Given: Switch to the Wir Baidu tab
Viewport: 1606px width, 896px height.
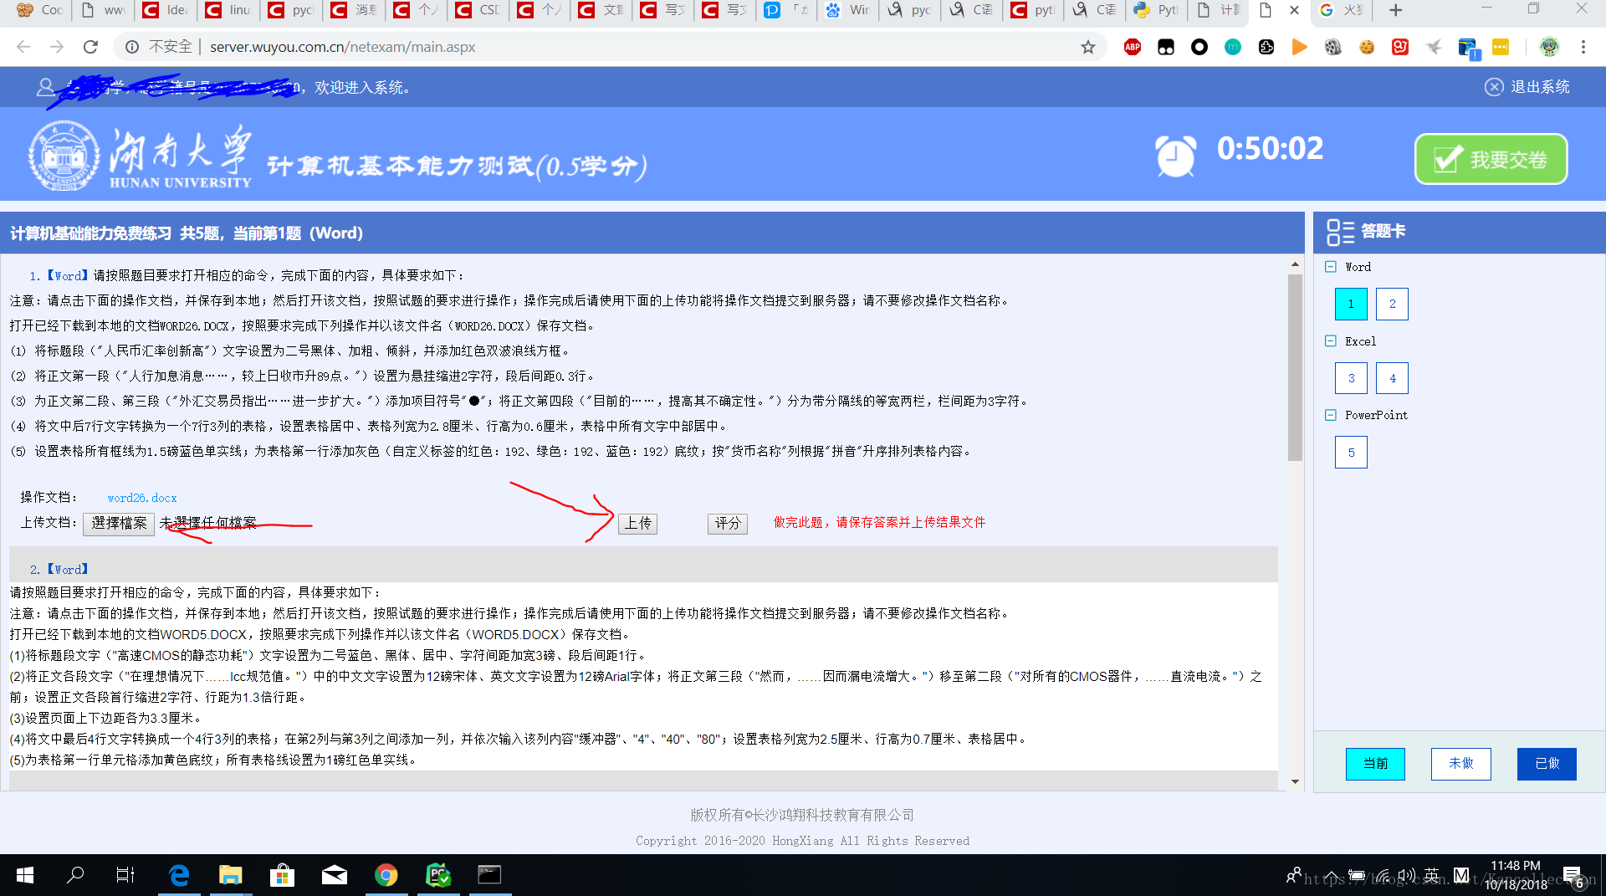Looking at the screenshot, I should (848, 10).
